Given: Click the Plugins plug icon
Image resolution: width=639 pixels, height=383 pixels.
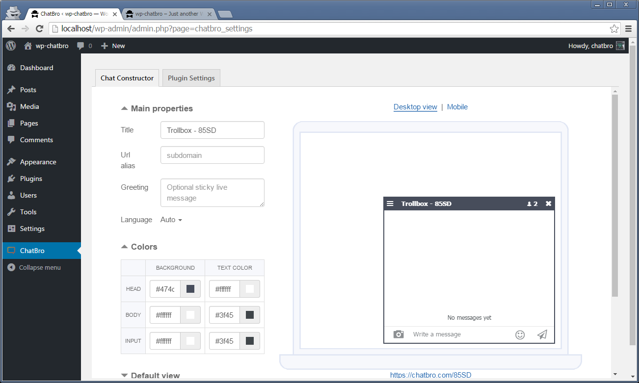Looking at the screenshot, I should [x=11, y=179].
